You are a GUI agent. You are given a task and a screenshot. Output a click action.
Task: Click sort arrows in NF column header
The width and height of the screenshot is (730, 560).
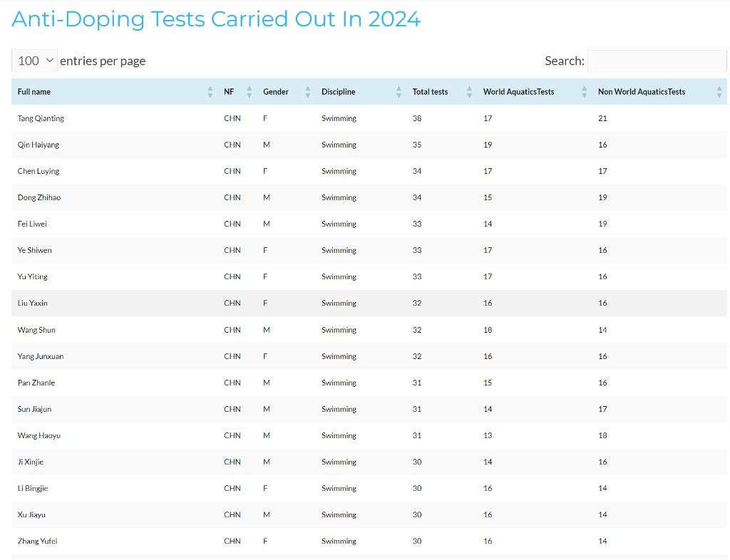250,92
